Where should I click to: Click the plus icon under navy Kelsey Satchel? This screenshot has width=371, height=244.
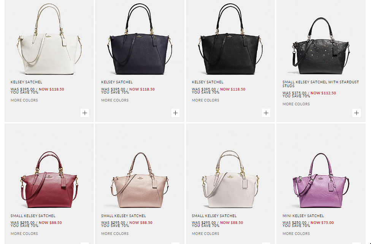pos(175,113)
